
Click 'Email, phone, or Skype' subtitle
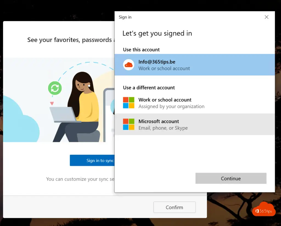[x=163, y=128]
